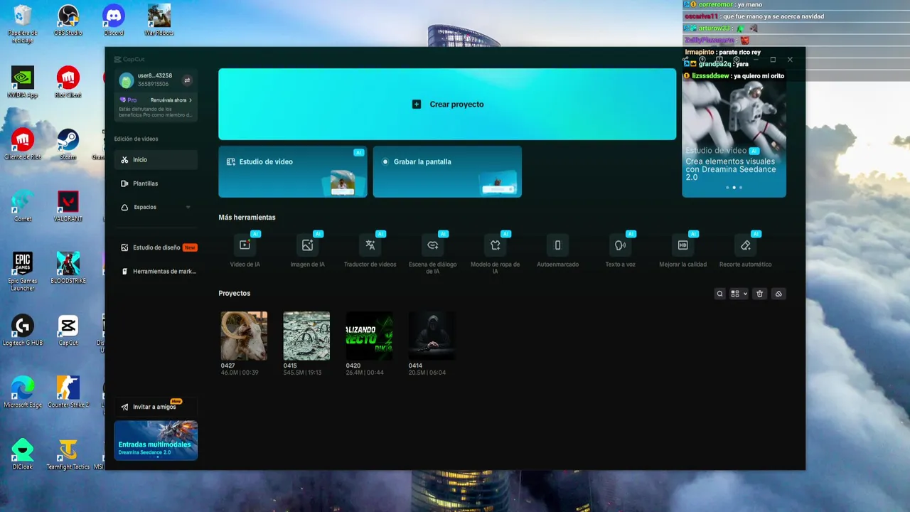Open Modelo de ropa de IA tool
The height and width of the screenshot is (512, 910).
[x=496, y=245]
